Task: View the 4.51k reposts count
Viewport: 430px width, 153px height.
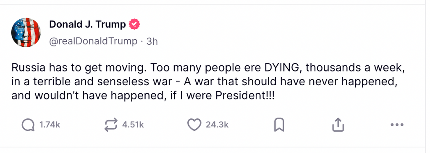Action: 133,125
